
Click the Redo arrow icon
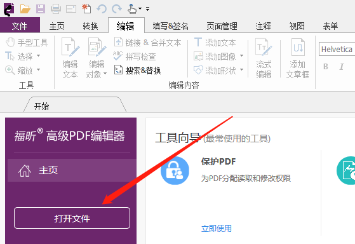(x=117, y=9)
